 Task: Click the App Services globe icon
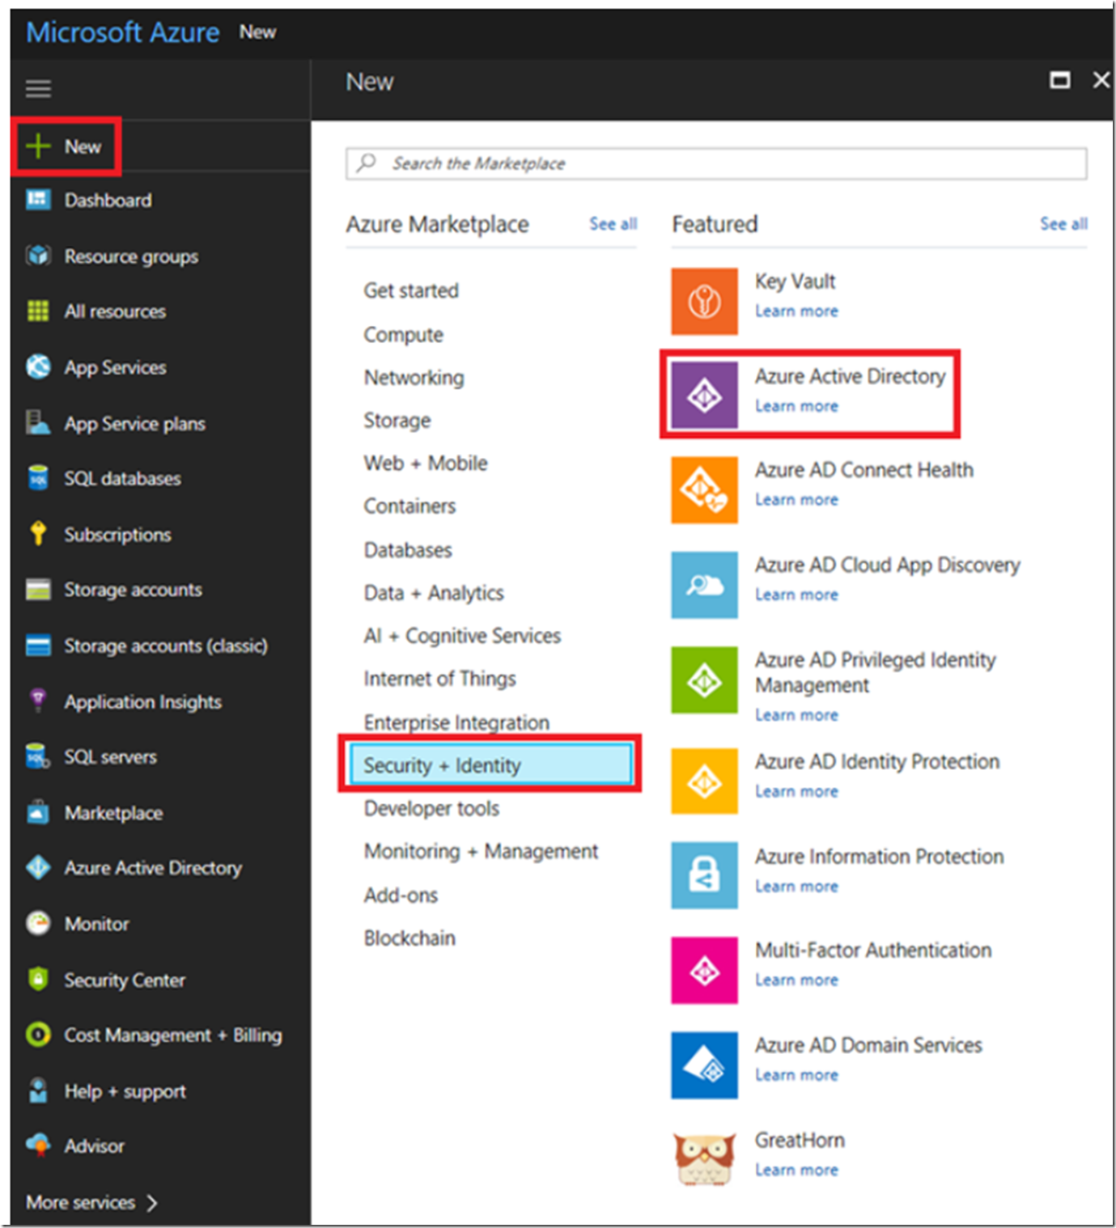pyautogui.click(x=38, y=366)
